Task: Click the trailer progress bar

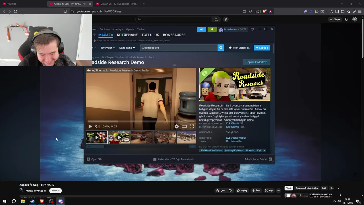Action: [x=141, y=122]
